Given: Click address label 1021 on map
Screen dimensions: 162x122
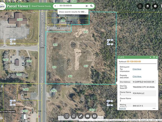Looking at the screenshot, I should pyautogui.click(x=29, y=61).
